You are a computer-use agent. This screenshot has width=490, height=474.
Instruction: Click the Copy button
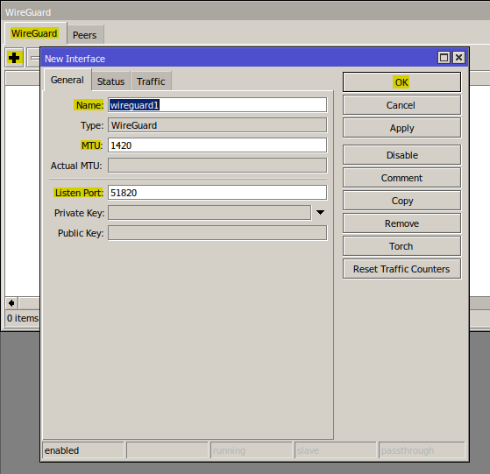click(401, 201)
